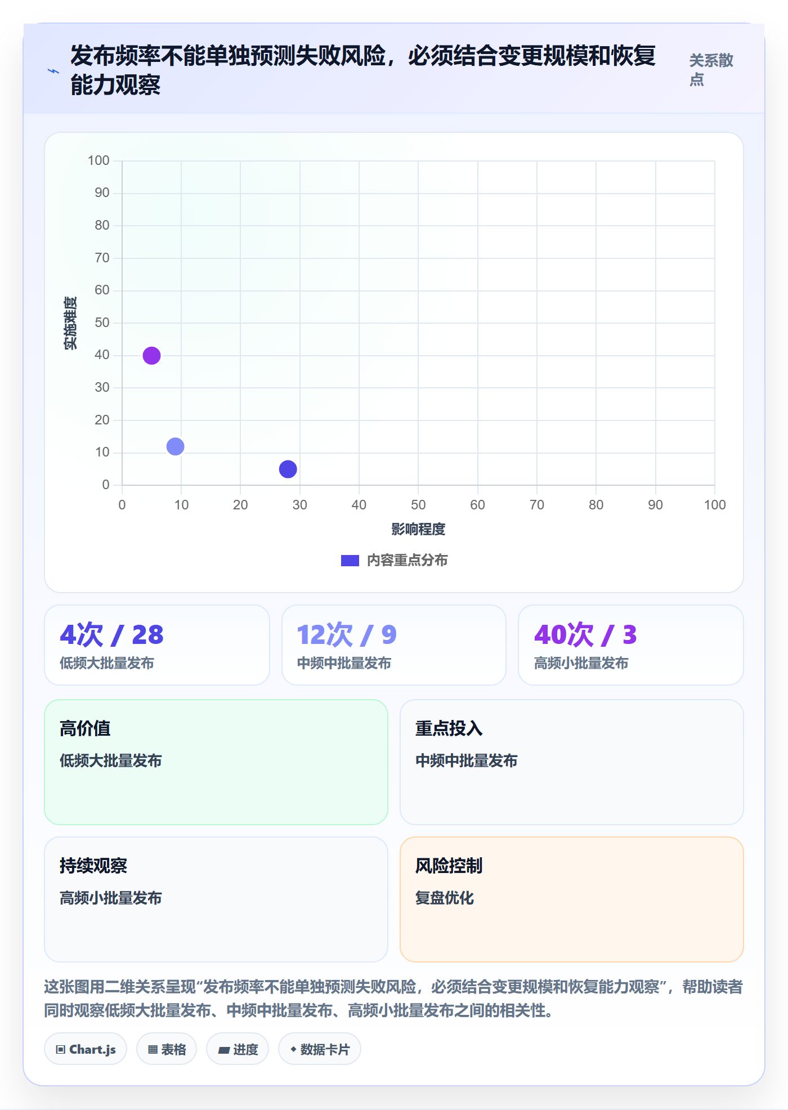Click the 进度 tag chip
Image resolution: width=788 pixels, height=1110 pixels.
pyautogui.click(x=238, y=1049)
